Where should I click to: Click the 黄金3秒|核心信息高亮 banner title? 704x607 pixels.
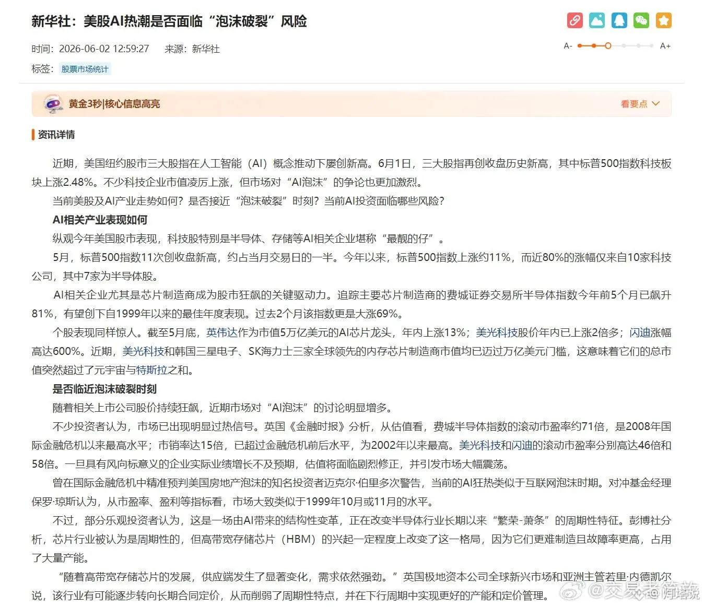tap(114, 104)
